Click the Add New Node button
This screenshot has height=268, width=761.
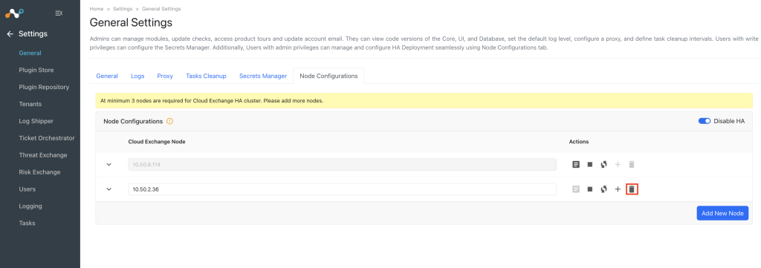pyautogui.click(x=722, y=213)
